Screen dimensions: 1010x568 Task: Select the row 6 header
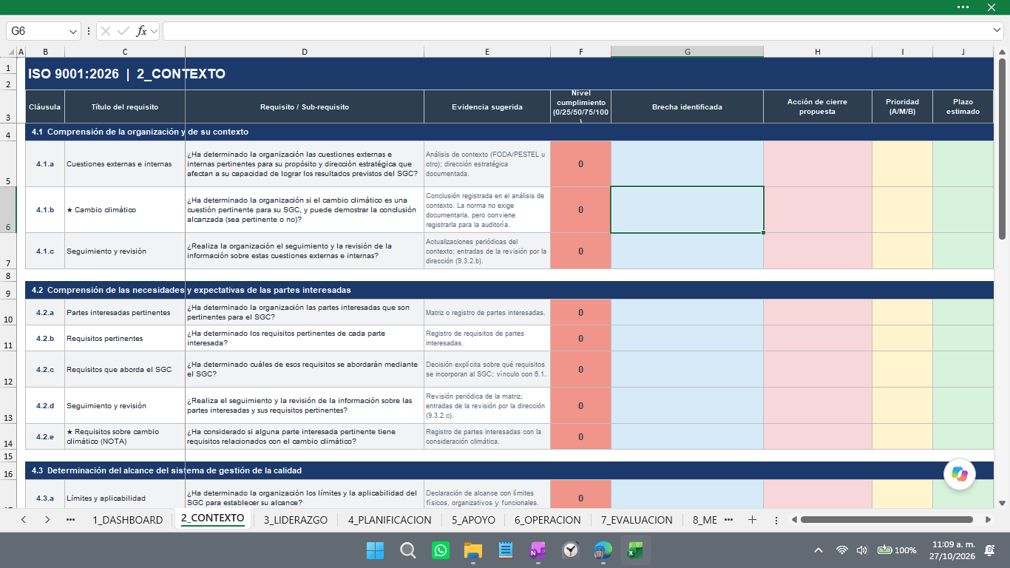click(8, 210)
